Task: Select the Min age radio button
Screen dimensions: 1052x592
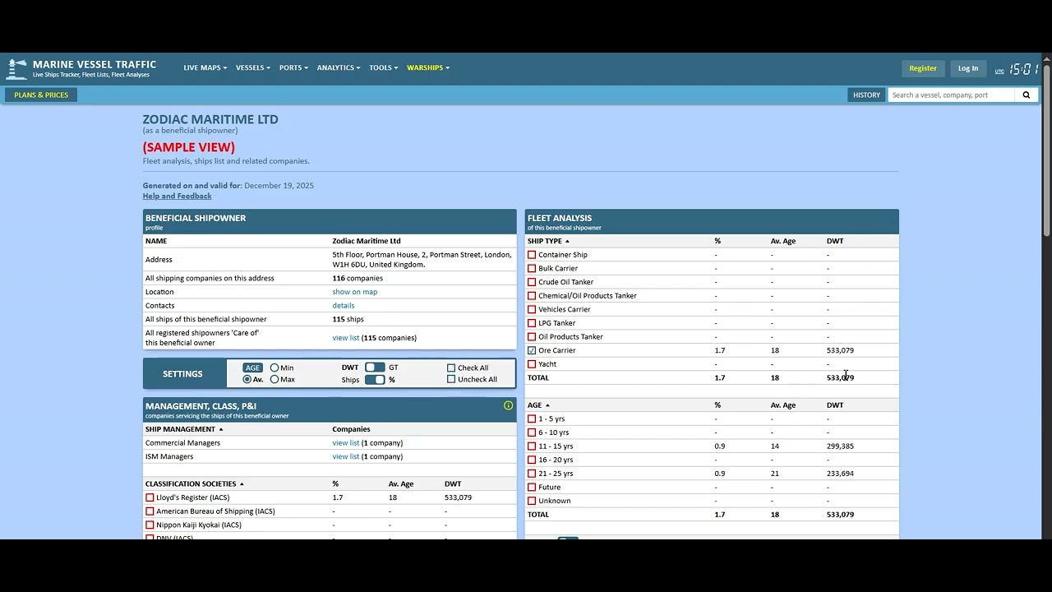Action: coord(275,368)
